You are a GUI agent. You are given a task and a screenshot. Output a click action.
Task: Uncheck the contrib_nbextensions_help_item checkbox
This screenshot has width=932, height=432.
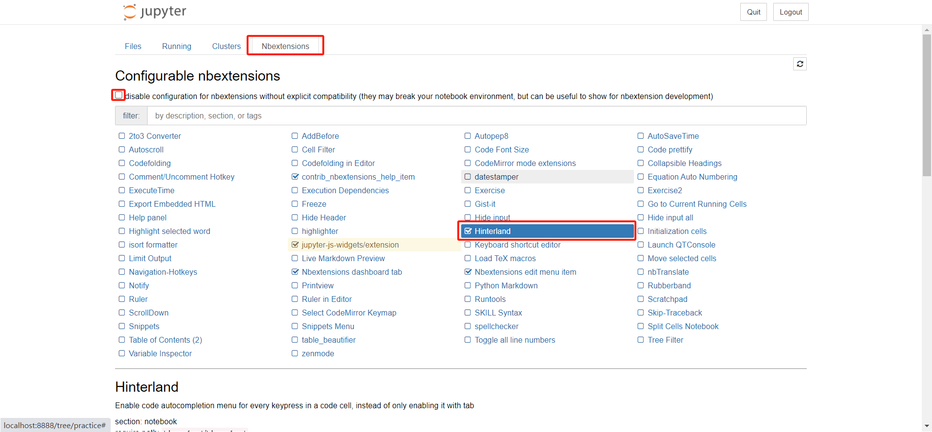tap(295, 177)
